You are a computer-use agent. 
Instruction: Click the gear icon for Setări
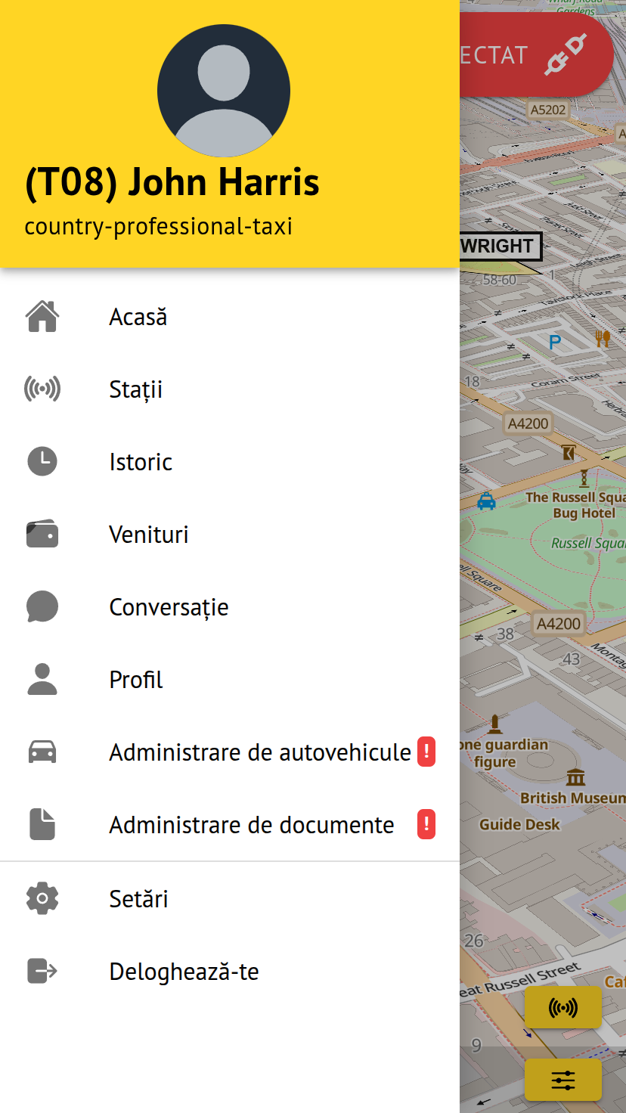tap(42, 898)
